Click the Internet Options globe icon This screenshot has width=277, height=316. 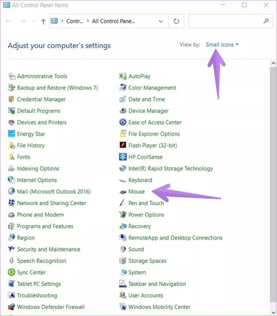pyautogui.click(x=11, y=180)
